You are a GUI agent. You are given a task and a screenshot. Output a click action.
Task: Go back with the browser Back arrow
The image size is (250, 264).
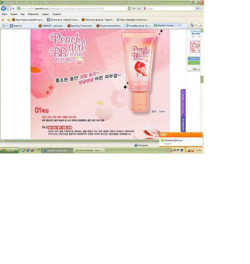(x=3, y=8)
